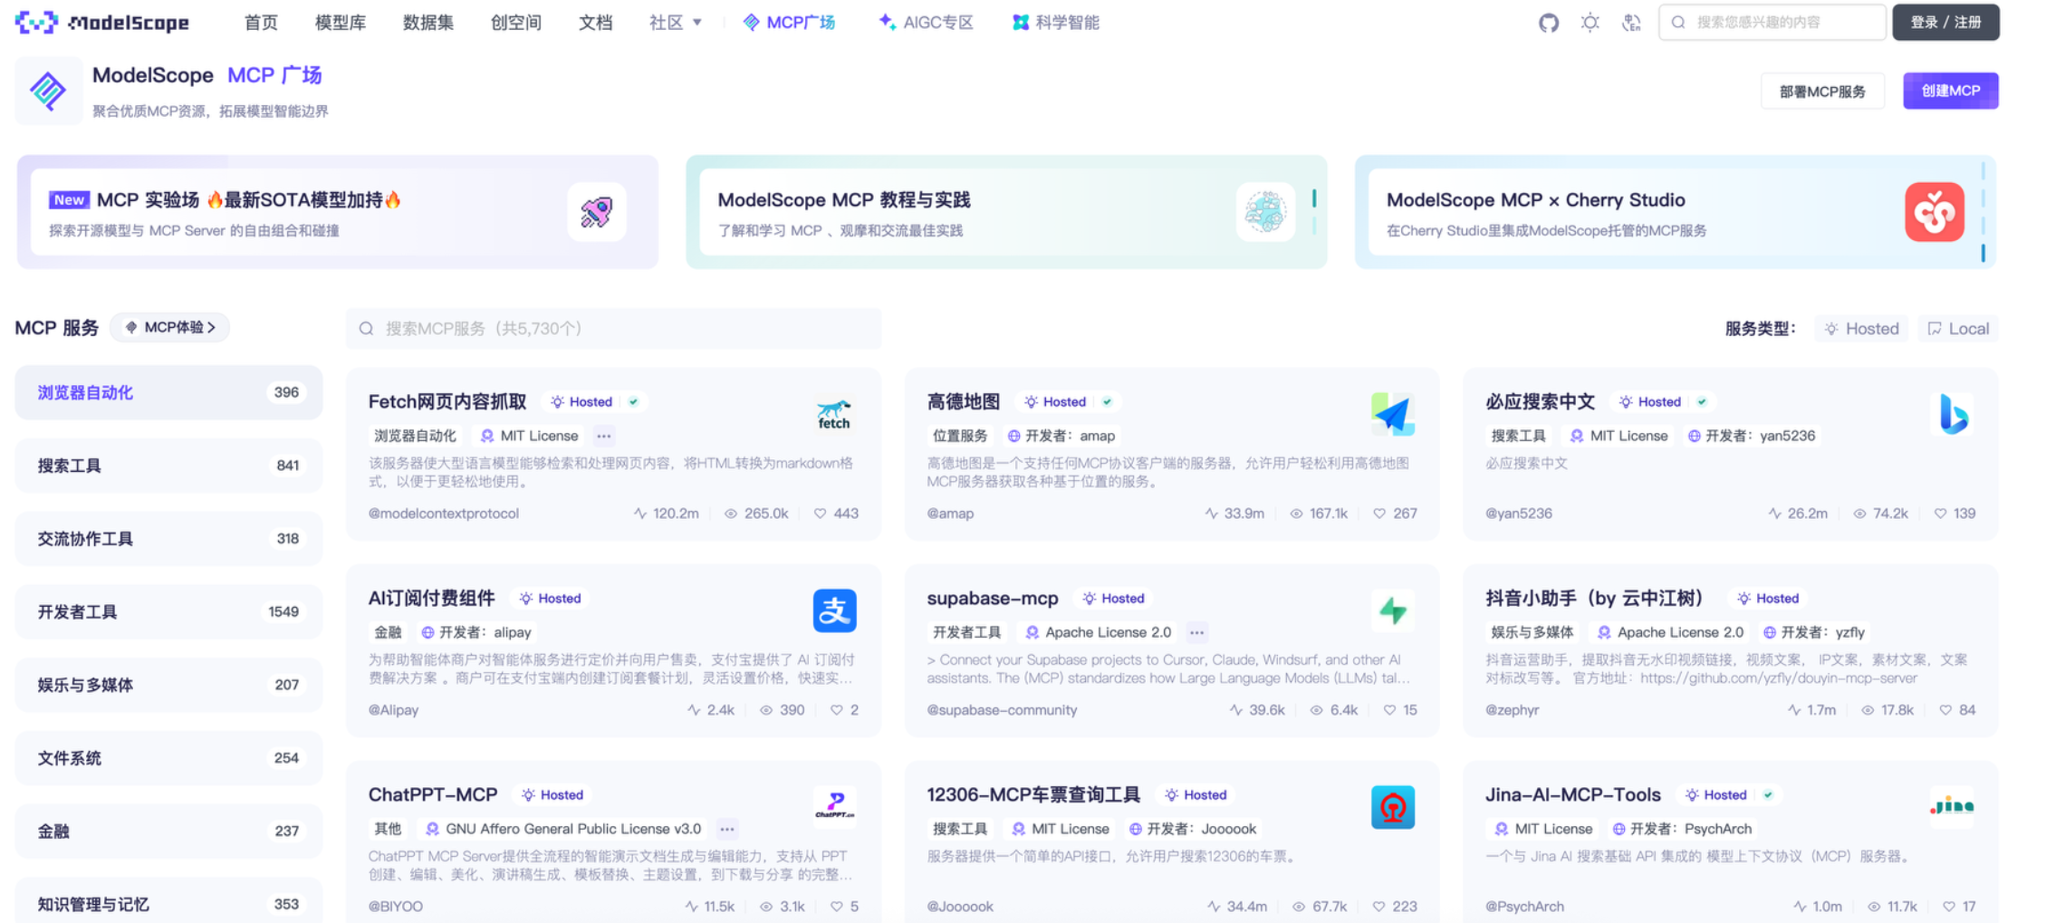This screenshot has height=923, width=2046.
Task: Click the rocket icon on MCP 实验场 banner
Action: click(597, 212)
